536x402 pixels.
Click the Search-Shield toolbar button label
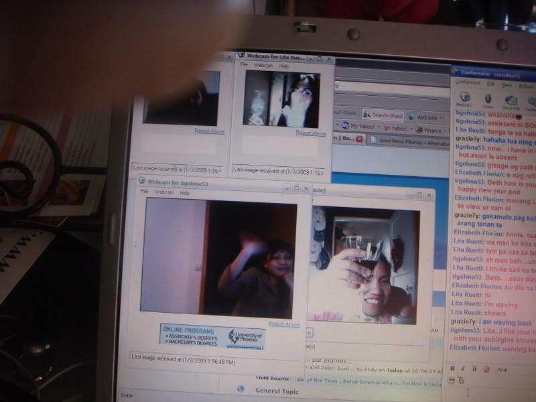[387, 115]
